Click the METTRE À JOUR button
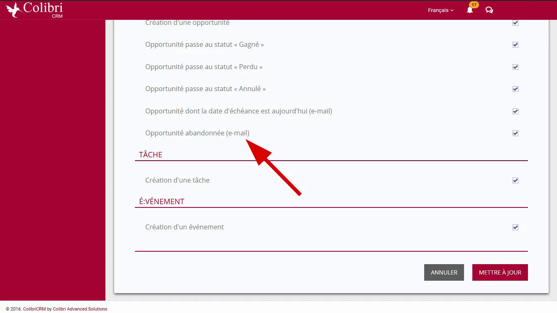This screenshot has height=313, width=557. coord(500,272)
